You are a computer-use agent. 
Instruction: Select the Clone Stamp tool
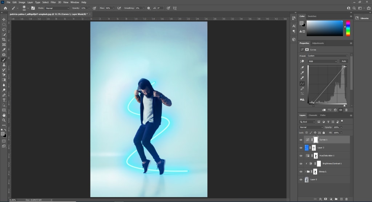tap(4, 65)
